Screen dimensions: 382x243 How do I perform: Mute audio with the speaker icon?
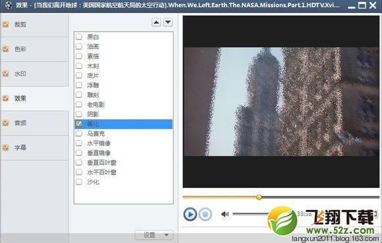[x=225, y=214]
